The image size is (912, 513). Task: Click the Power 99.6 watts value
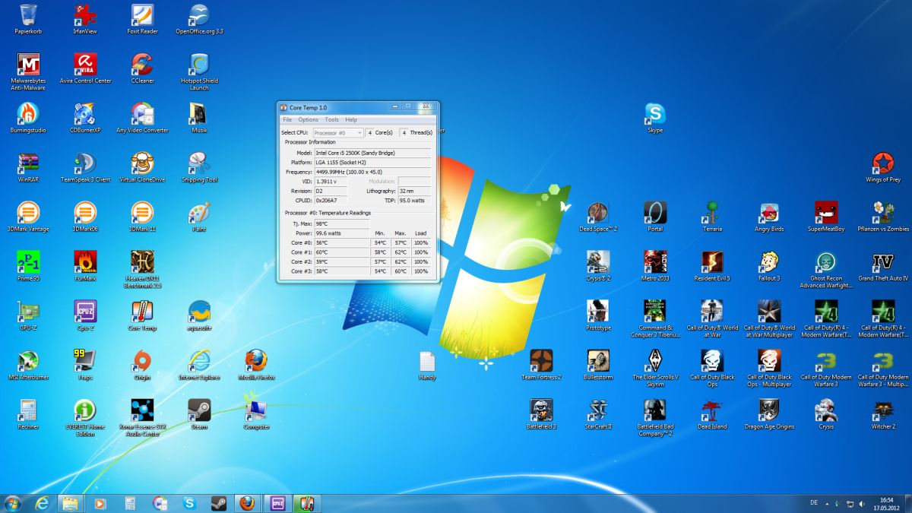[x=341, y=233]
